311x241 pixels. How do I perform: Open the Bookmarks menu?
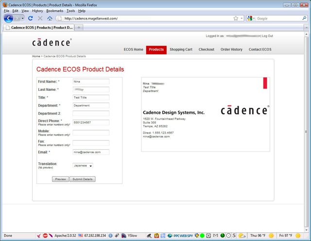[x=55, y=11]
